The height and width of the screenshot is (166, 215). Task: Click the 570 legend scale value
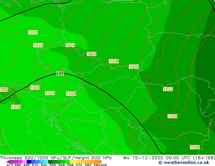point(79,165)
